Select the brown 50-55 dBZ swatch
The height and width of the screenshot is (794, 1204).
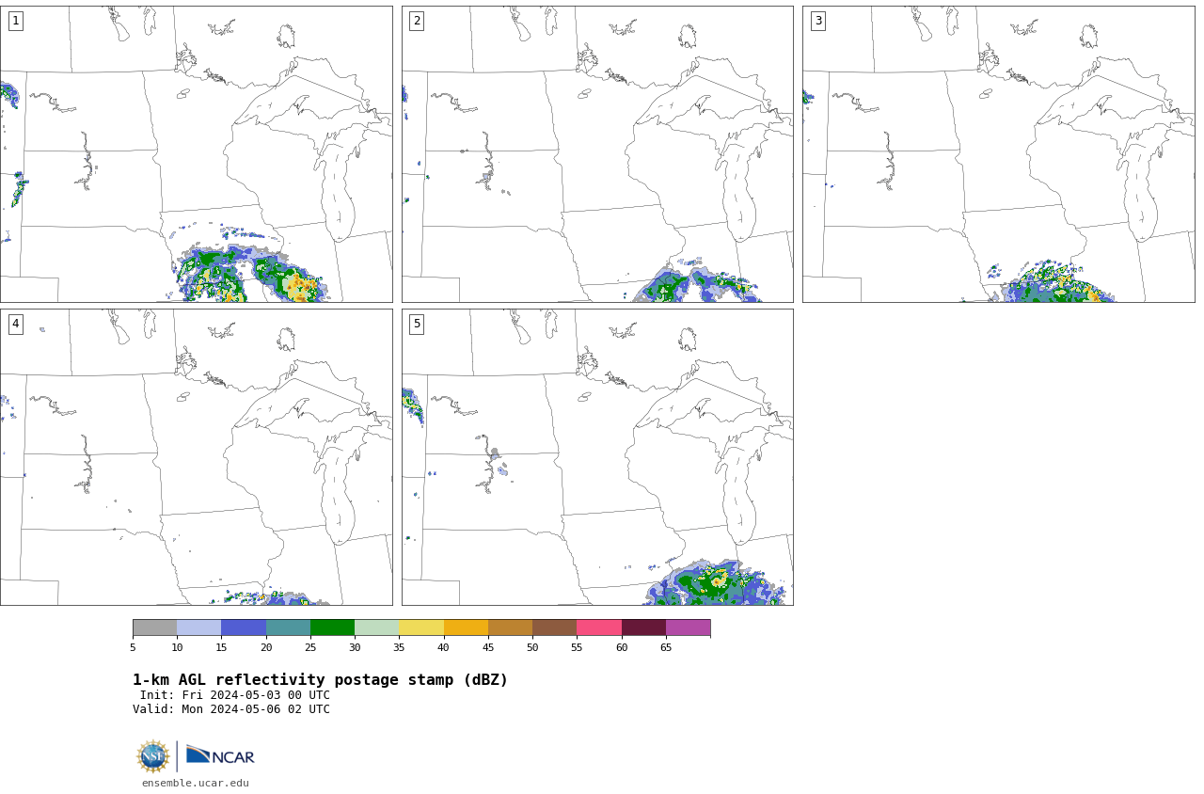[554, 627]
